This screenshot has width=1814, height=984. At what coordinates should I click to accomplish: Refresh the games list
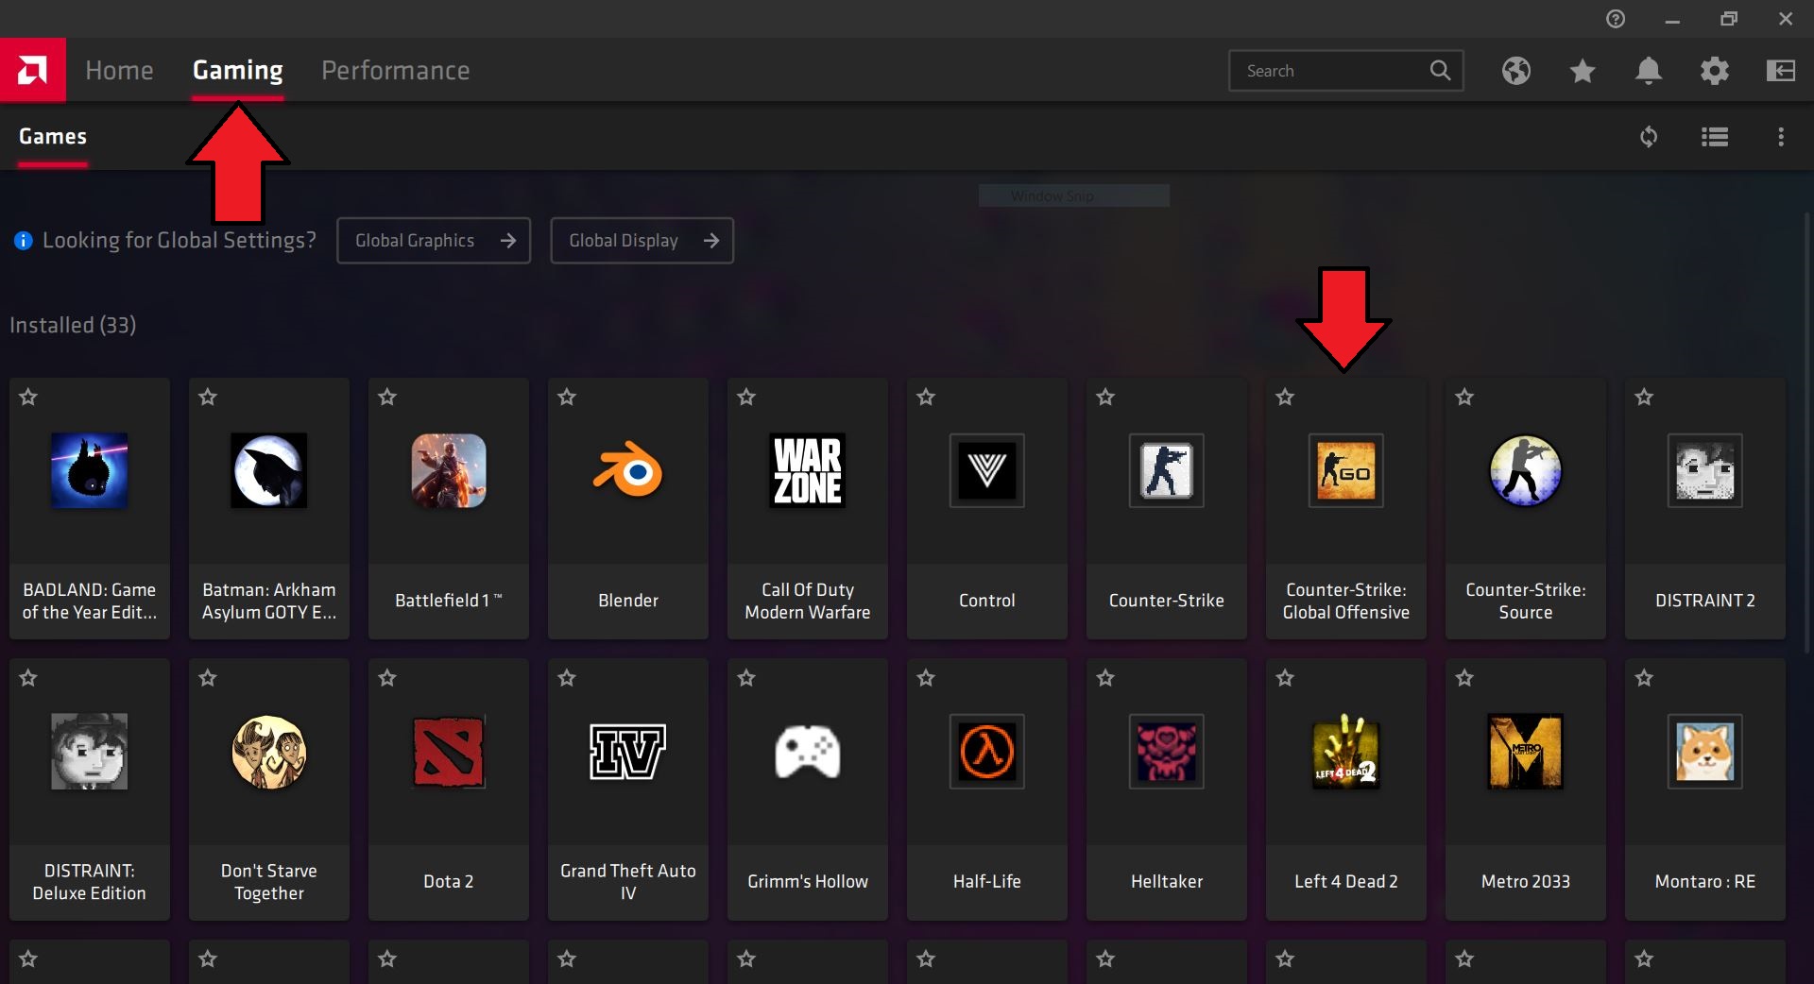1649,137
